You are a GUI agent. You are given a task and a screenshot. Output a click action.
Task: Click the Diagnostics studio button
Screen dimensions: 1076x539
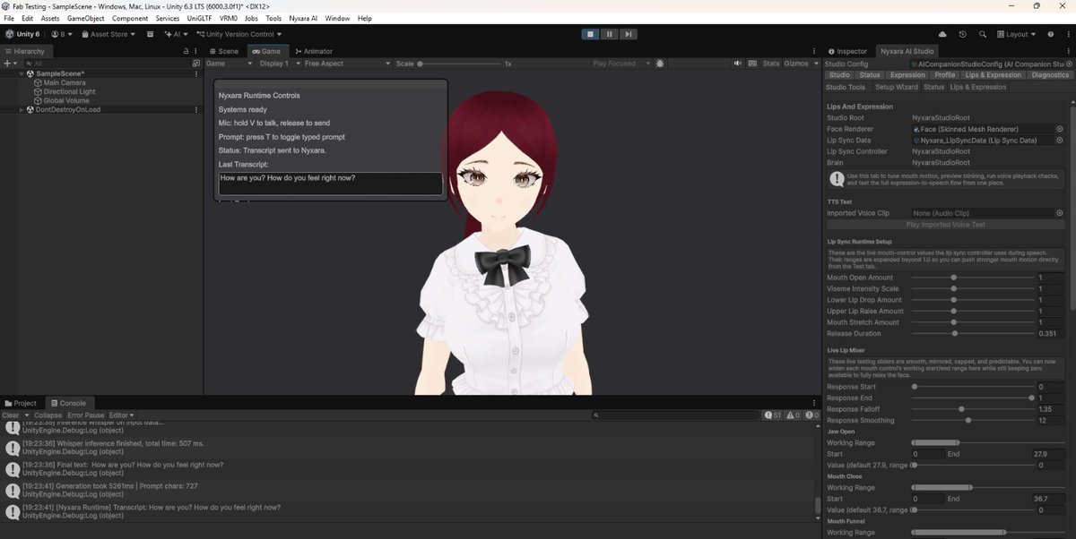pos(1050,75)
